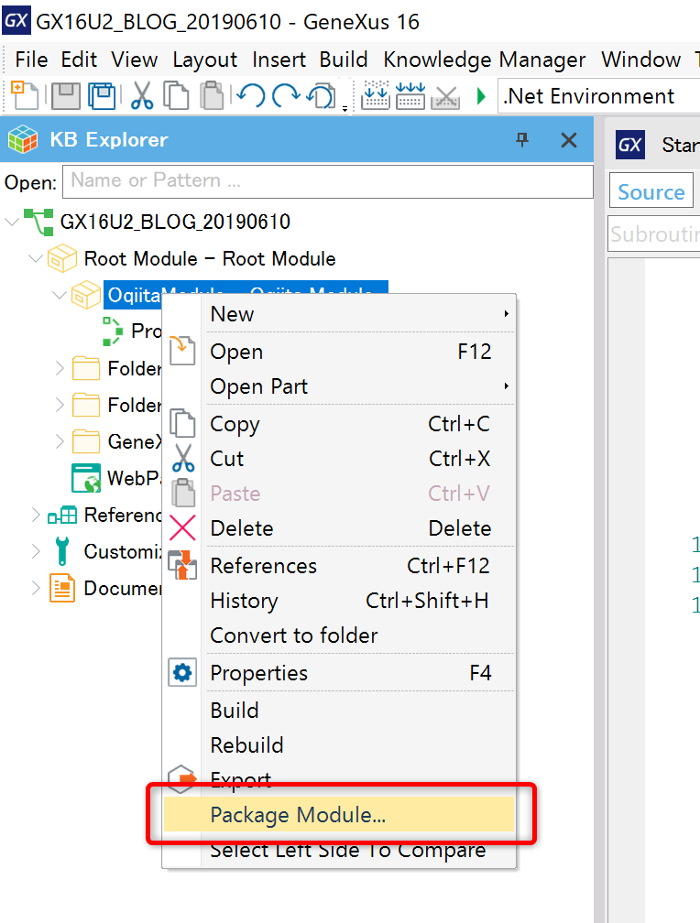The image size is (700, 923).
Task: Open the New submenu in context menu
Action: [x=339, y=314]
